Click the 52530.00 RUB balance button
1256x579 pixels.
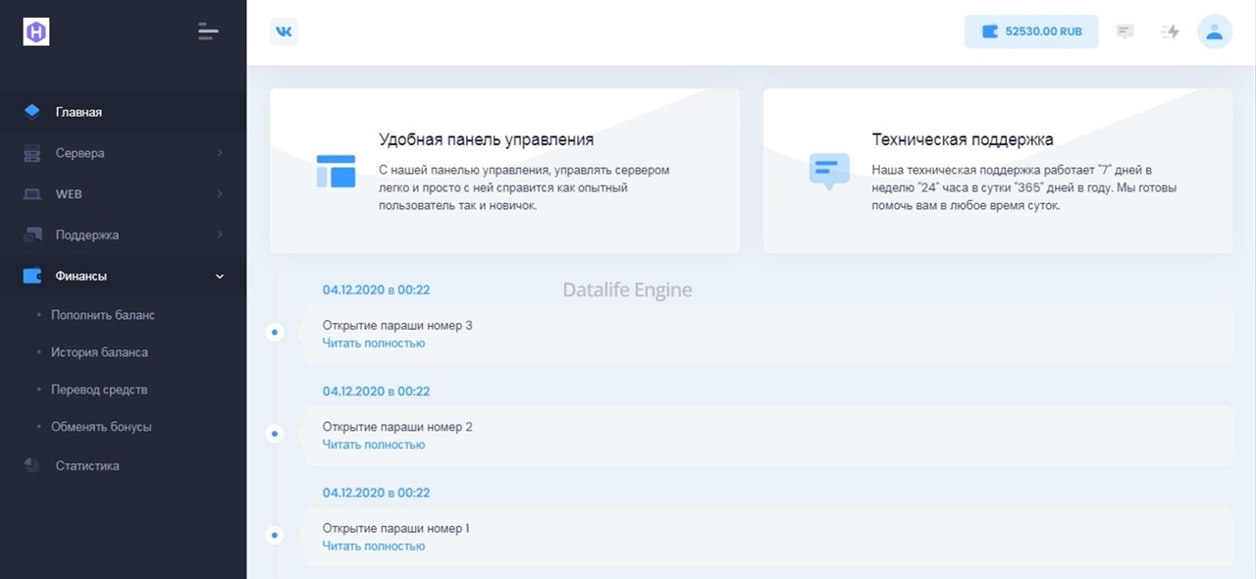(1031, 31)
